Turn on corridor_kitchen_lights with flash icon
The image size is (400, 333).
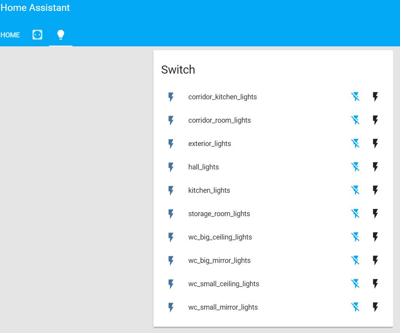pos(375,97)
